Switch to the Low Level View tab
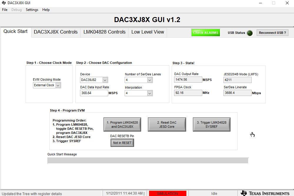 coord(148,32)
